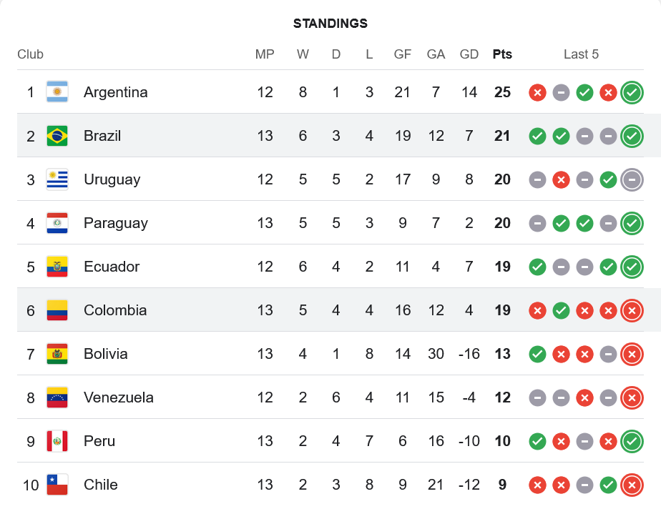Click Argentina's most recent match result icon

click(632, 92)
